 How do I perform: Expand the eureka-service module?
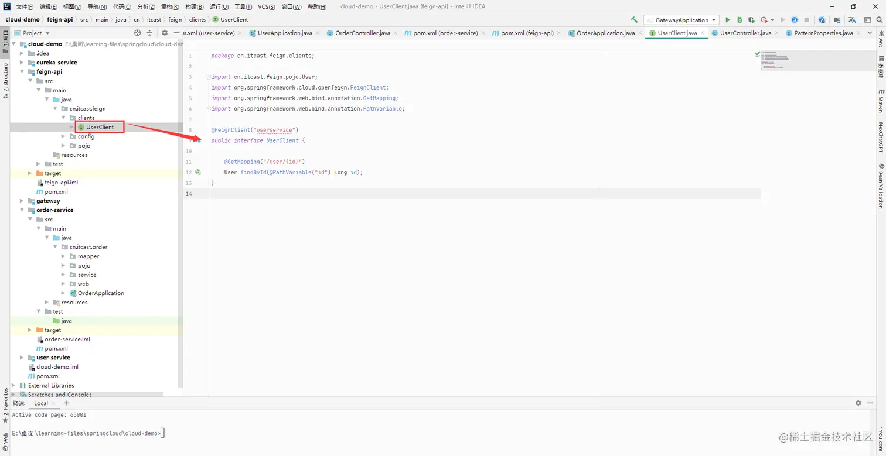coord(22,63)
